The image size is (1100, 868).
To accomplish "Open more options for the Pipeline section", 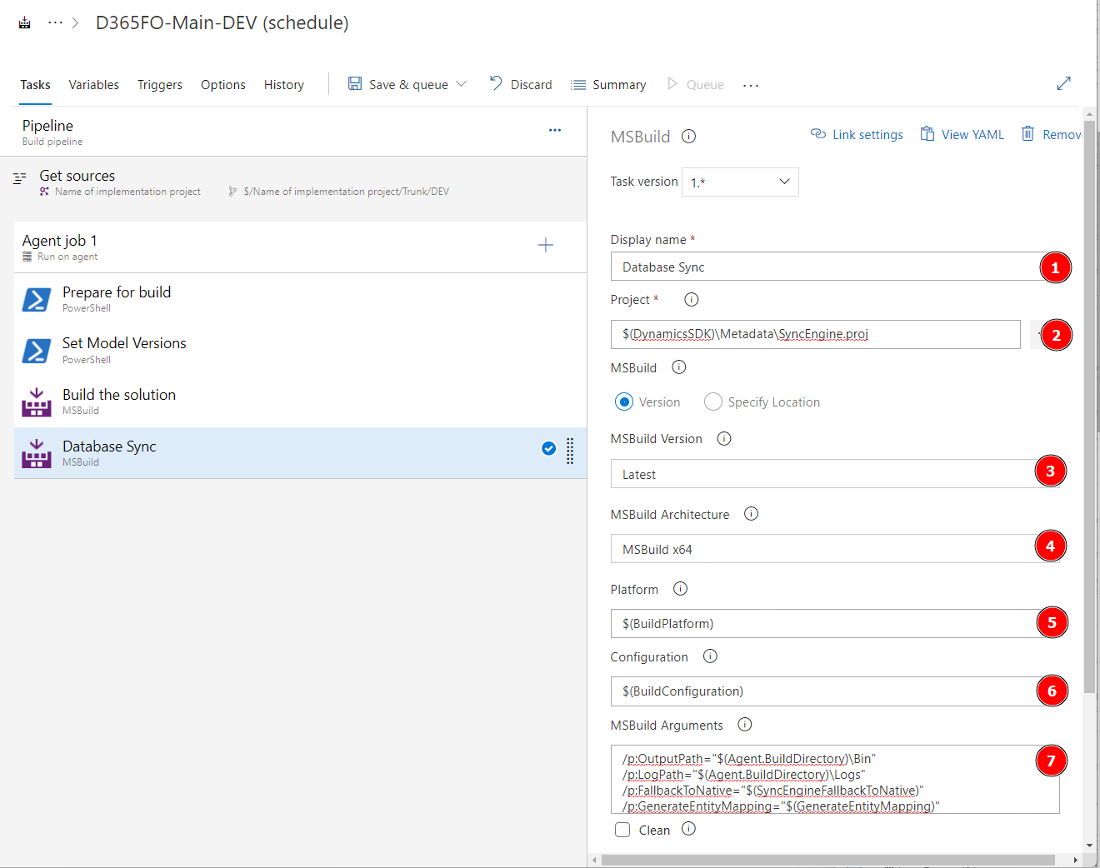I will click(x=555, y=129).
